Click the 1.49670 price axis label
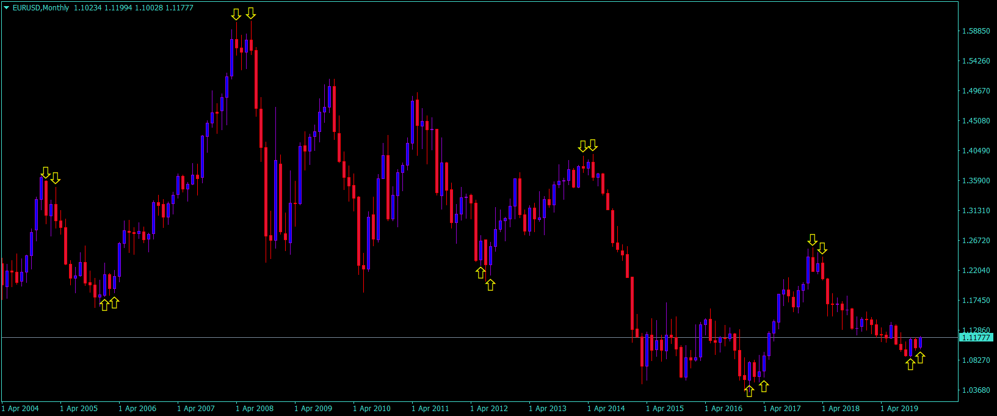997x416 pixels. [x=976, y=91]
